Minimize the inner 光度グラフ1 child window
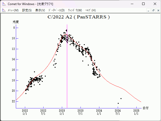 (x=149, y=10)
